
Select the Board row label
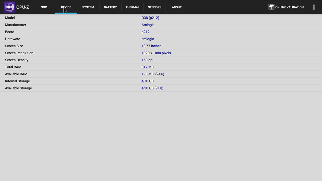tap(10, 32)
